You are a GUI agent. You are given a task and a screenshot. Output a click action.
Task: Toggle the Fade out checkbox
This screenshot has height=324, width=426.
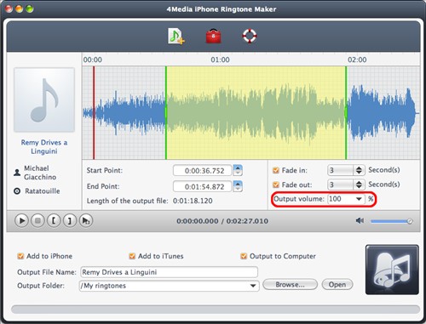click(275, 185)
